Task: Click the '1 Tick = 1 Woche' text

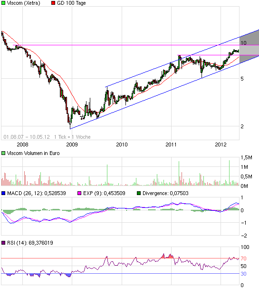Action: (72, 137)
